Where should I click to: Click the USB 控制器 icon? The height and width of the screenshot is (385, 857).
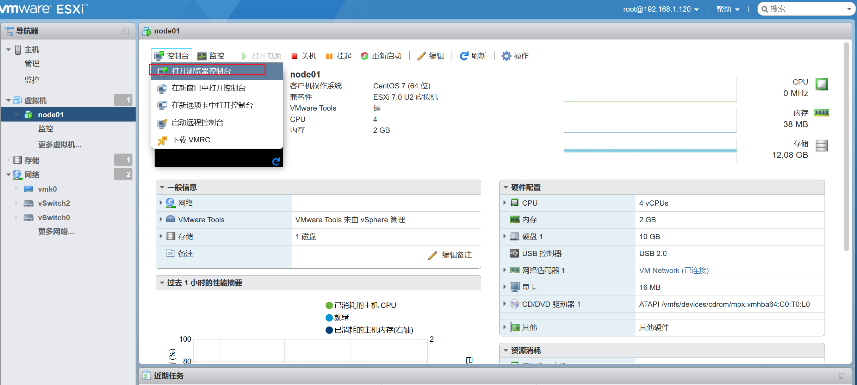coord(514,253)
